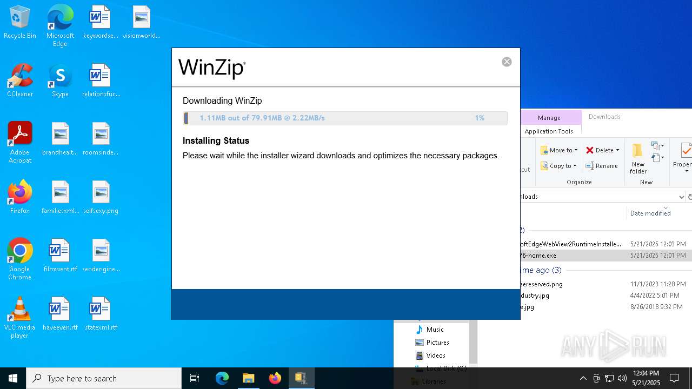
Task: Select the visionworld... image file icon
Action: pyautogui.click(x=141, y=23)
